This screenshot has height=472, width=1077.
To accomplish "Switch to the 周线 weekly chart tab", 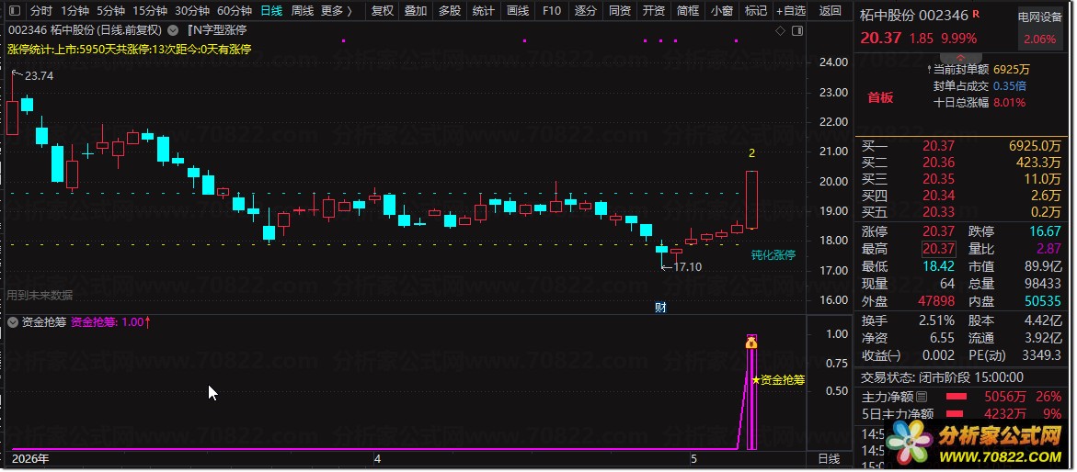I will 303,10.
